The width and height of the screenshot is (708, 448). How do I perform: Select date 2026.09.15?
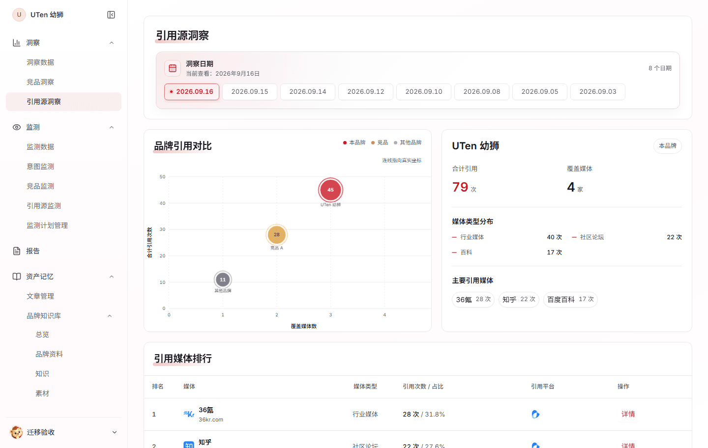[x=250, y=92]
